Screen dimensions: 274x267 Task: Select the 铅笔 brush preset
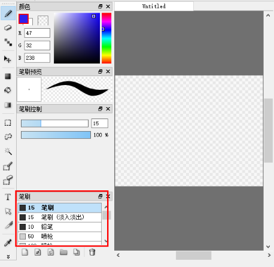pyautogui.click(x=60, y=227)
